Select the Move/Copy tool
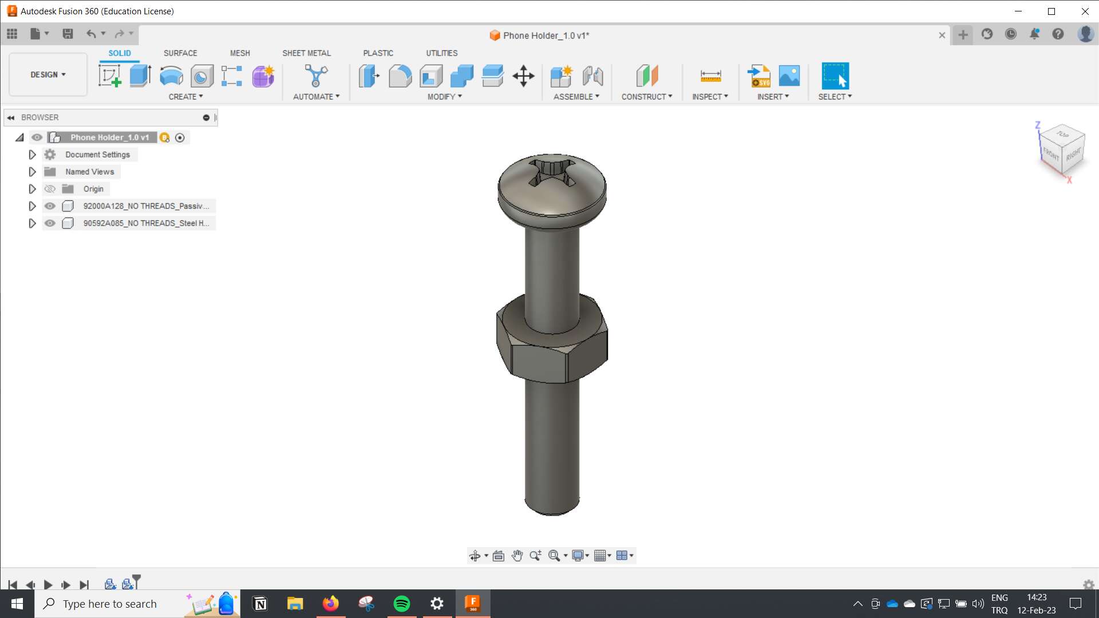Image resolution: width=1099 pixels, height=618 pixels. point(523,76)
